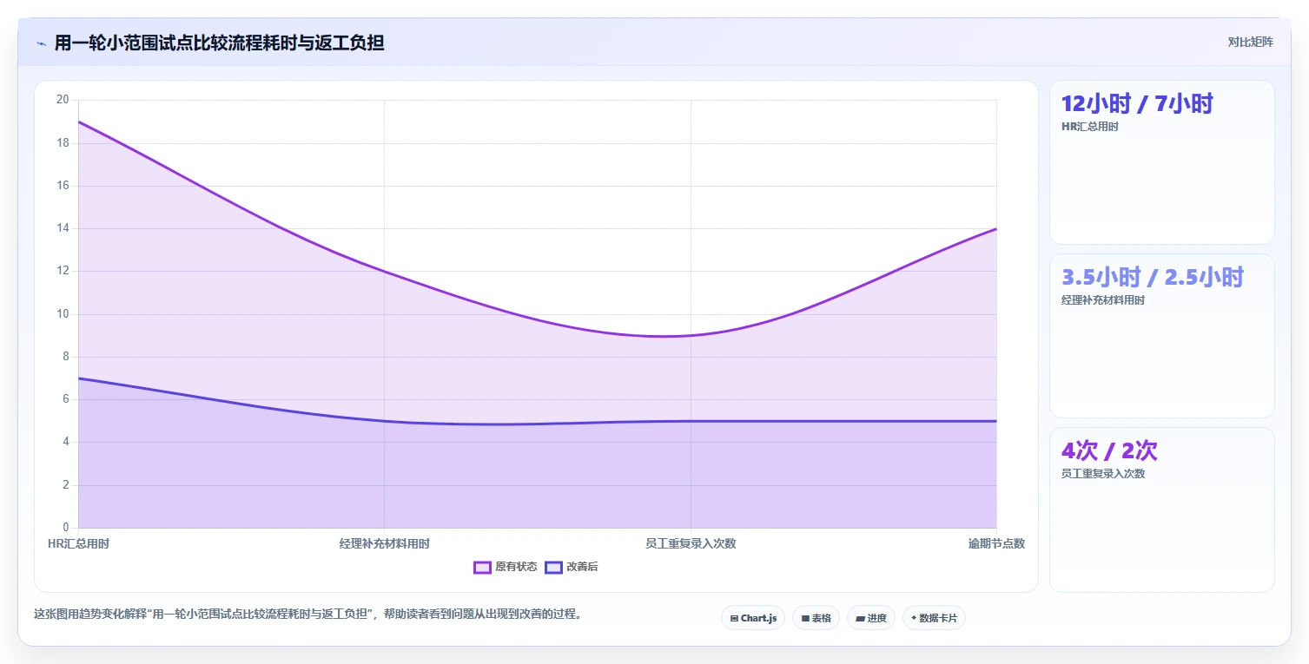Screen dimensions: 1309x664
Task: Select the Chart.js tag chip
Action: tap(753, 618)
